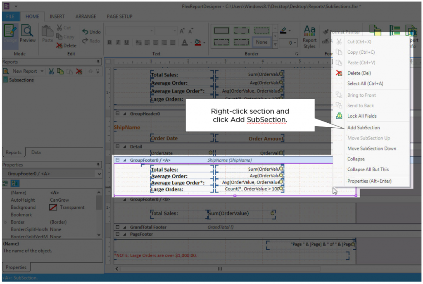Collapse GrandTotal Footer section
Image resolution: width=423 pixels, height=284 pixels.
pos(118,227)
